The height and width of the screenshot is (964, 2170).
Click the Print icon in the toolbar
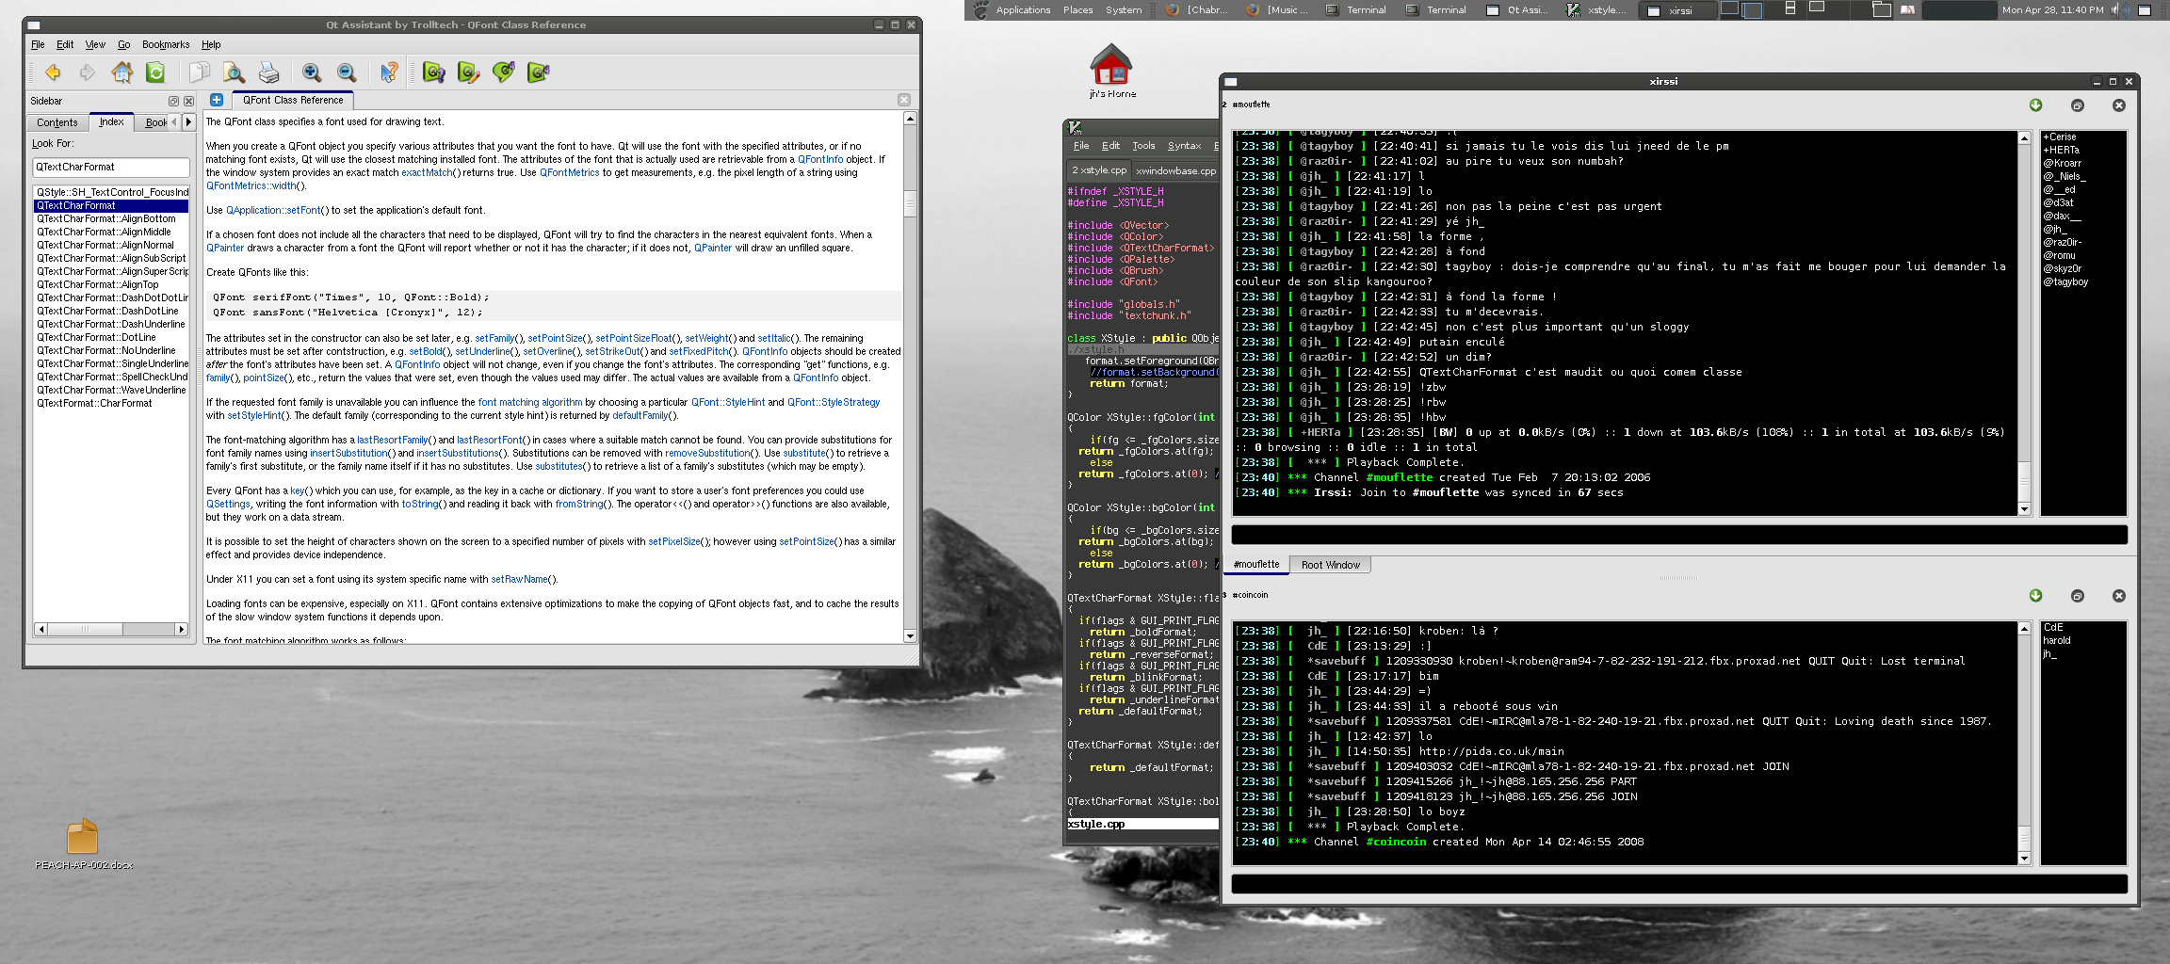point(268,72)
